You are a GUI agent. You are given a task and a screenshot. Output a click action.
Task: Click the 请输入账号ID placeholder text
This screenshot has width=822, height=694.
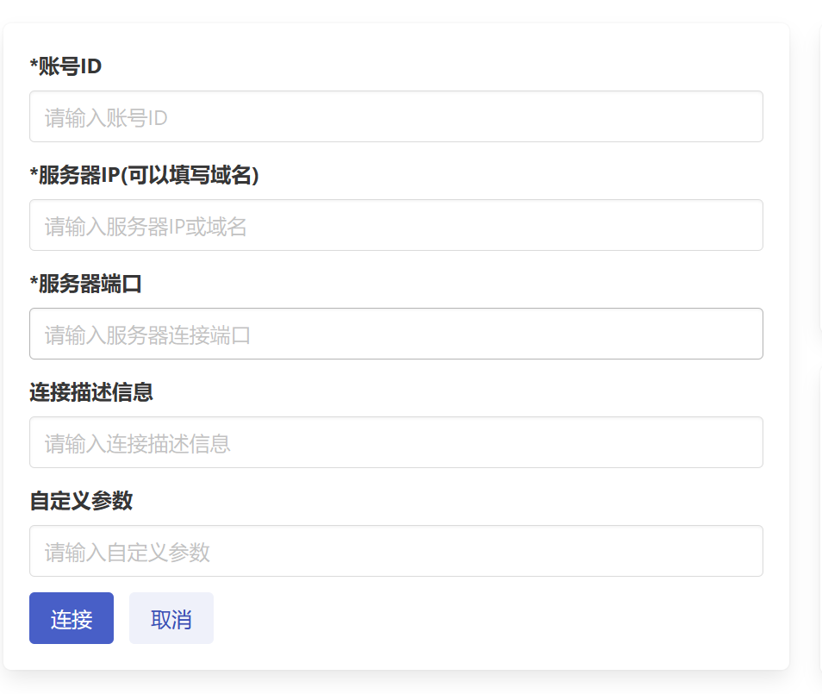106,118
